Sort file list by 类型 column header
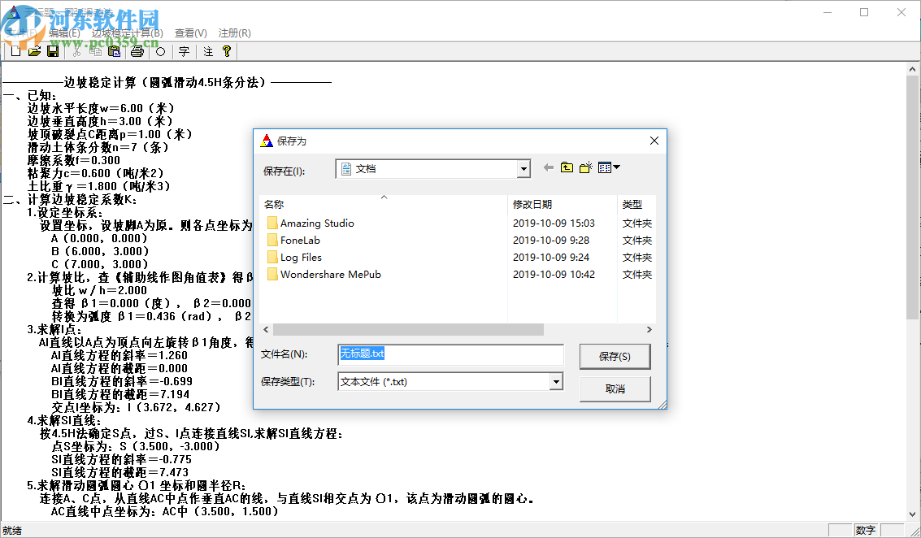 [x=636, y=204]
